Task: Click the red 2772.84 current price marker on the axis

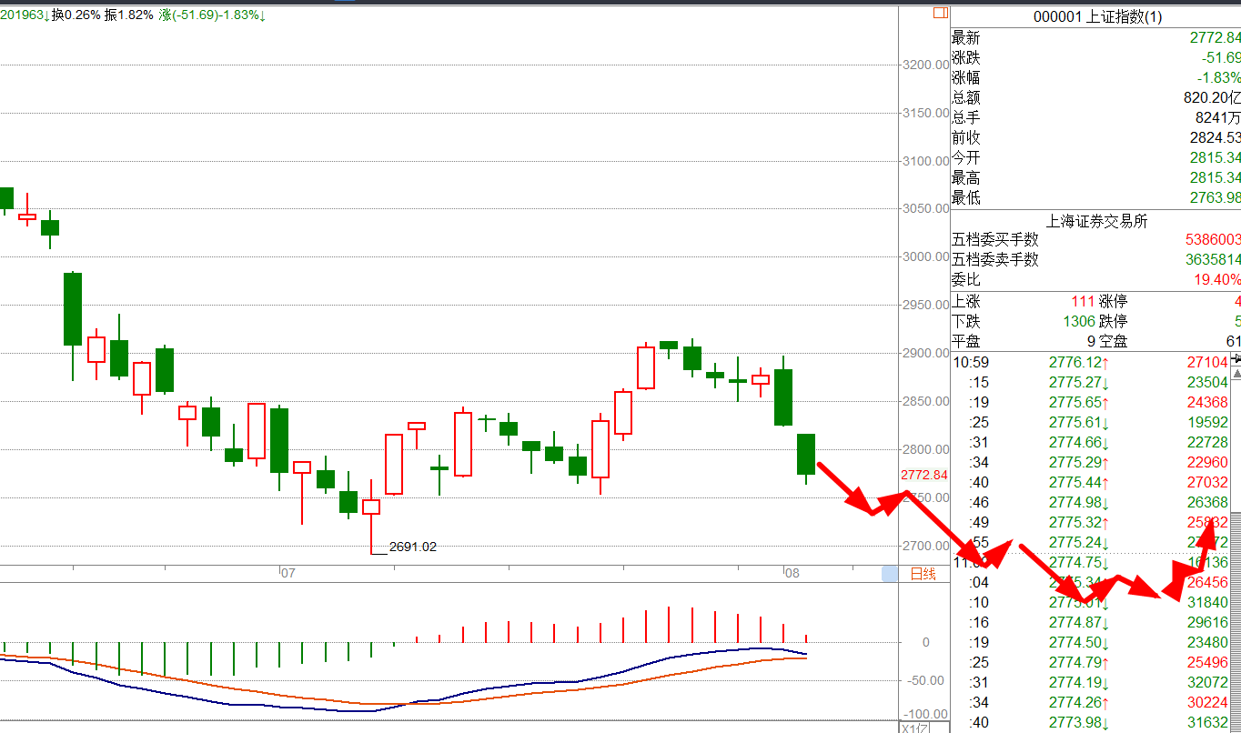Action: coord(923,475)
